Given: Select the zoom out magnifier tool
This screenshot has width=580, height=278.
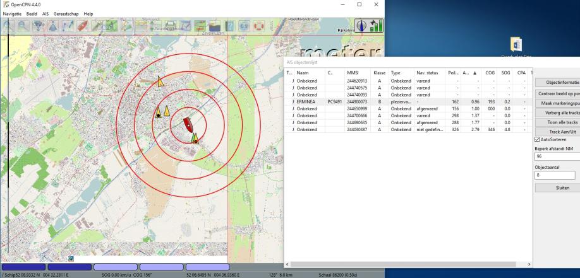Looking at the screenshot, I should tap(23, 26).
